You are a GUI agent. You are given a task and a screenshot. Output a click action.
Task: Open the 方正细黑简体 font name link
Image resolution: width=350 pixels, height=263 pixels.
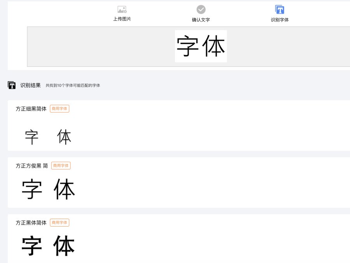(31, 109)
